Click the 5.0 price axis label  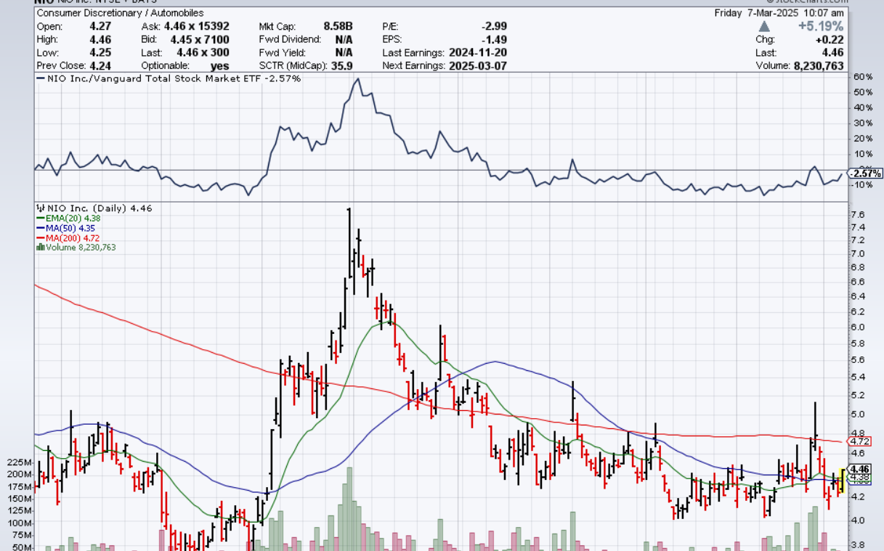857,415
